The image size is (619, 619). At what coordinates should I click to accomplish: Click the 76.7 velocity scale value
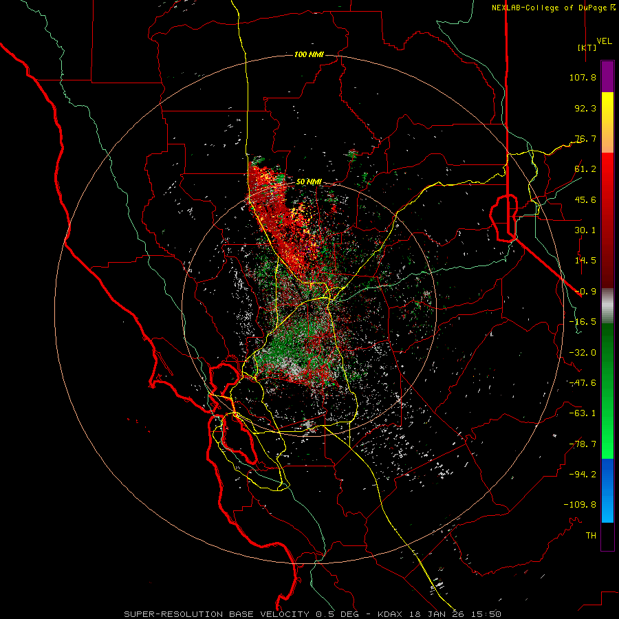pyautogui.click(x=585, y=138)
